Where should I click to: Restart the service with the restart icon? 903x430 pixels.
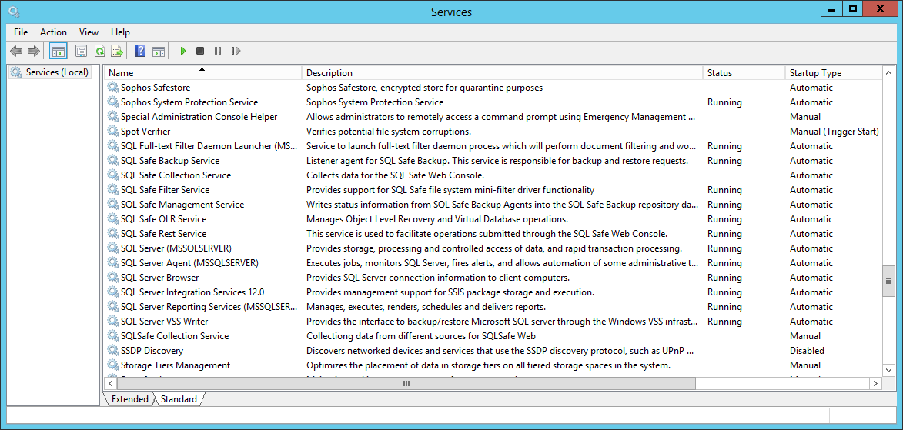(x=235, y=52)
